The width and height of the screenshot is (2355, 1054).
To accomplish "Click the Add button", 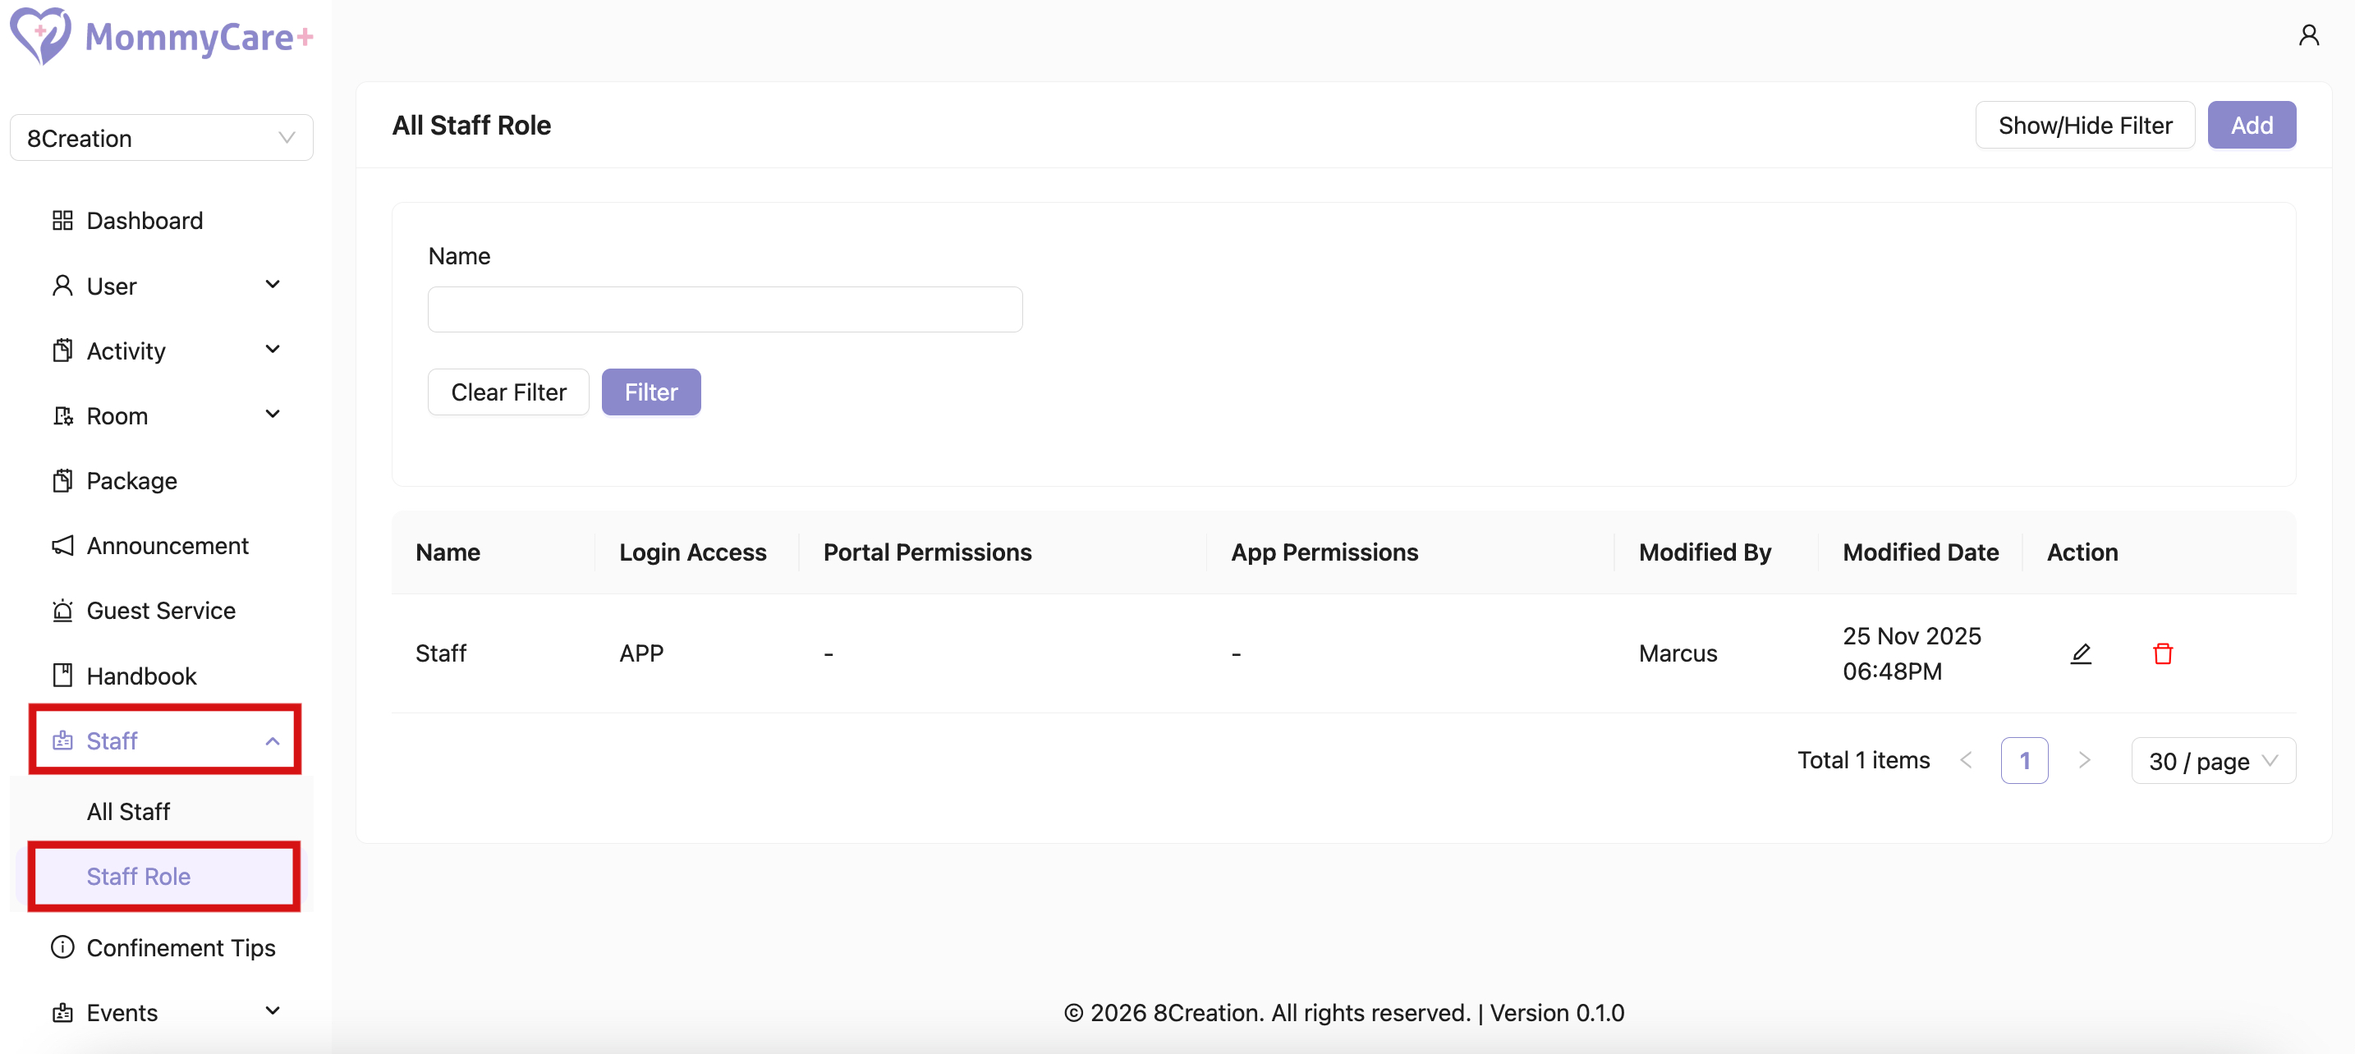I will pos(2251,126).
